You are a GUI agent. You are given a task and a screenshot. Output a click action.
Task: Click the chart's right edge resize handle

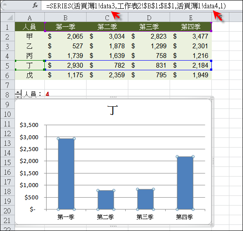[x=213, y=161]
